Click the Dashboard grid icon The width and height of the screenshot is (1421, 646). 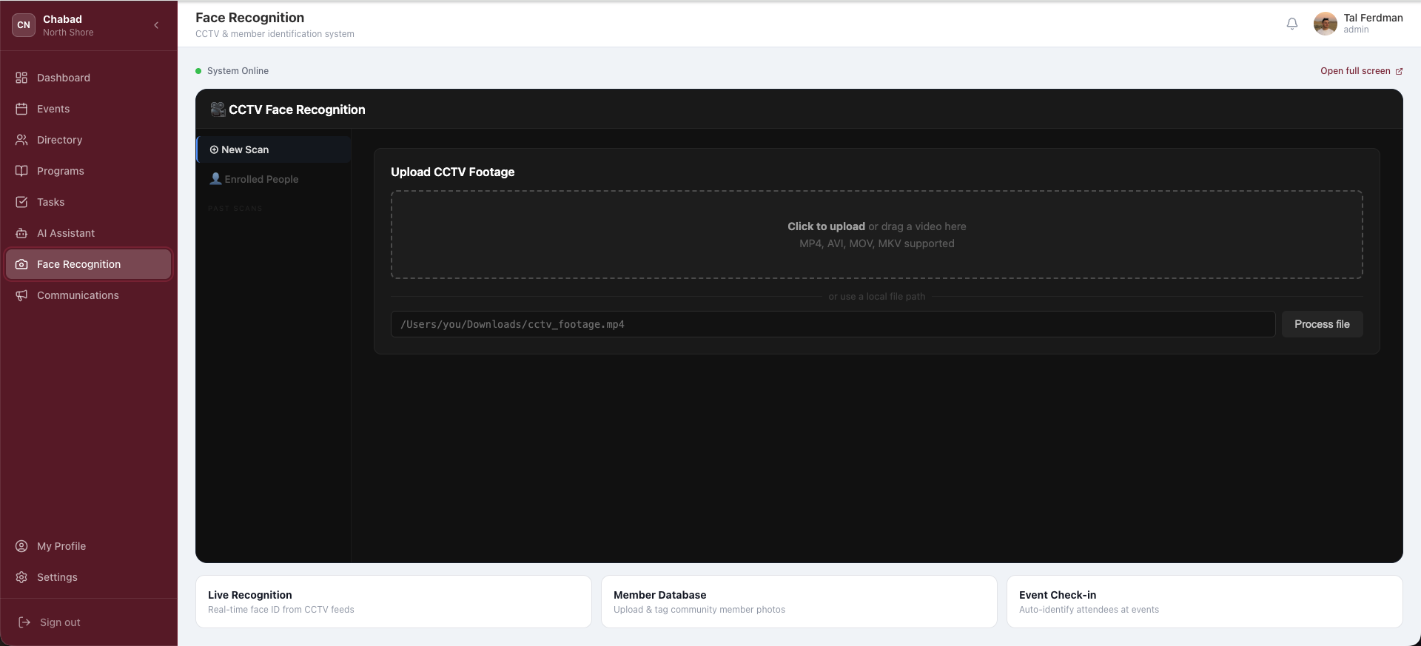tap(21, 78)
